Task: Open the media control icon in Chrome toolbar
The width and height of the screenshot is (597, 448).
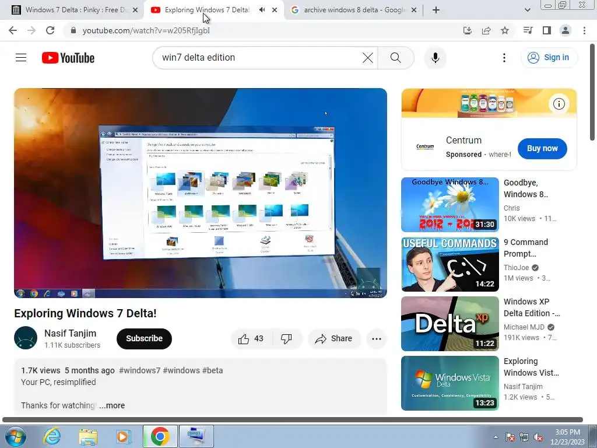Action: click(x=528, y=30)
